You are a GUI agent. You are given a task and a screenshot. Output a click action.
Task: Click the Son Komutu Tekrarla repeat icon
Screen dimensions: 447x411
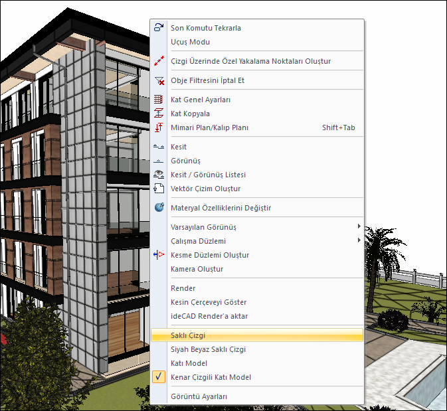point(159,28)
